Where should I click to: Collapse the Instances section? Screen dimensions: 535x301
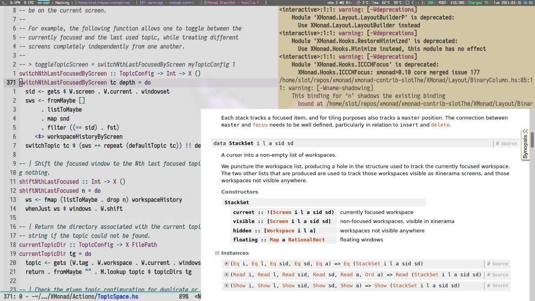[x=217, y=253]
